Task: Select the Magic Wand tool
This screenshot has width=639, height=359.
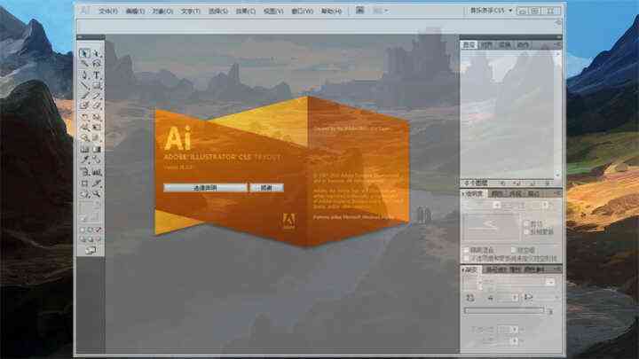Action: coord(84,64)
